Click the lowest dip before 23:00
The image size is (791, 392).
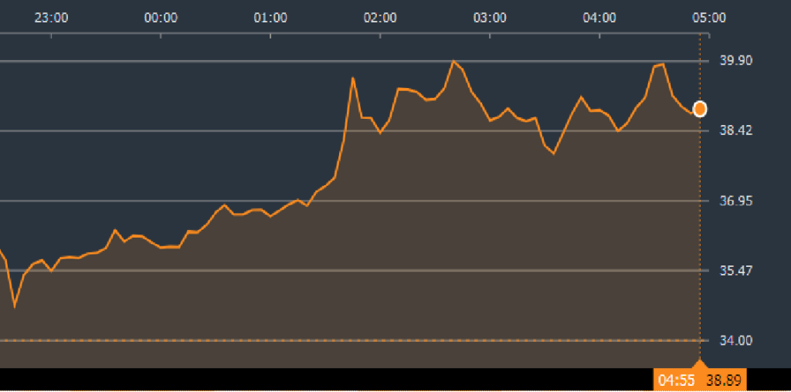pyautogui.click(x=15, y=306)
